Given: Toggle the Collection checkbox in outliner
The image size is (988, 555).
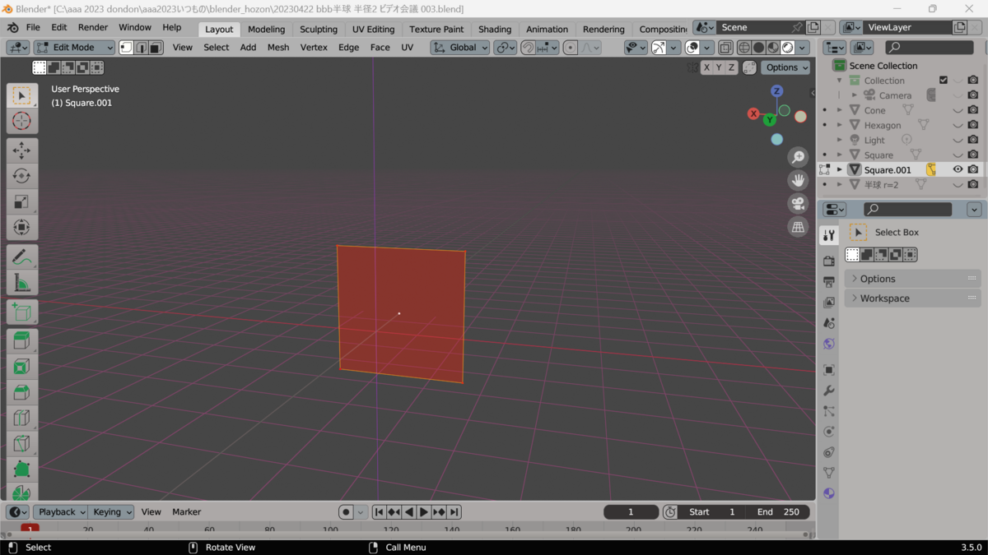Looking at the screenshot, I should point(944,81).
